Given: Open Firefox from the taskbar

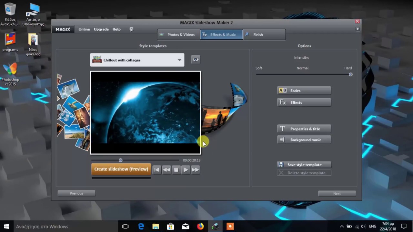Looking at the screenshot, I should tap(200, 226).
